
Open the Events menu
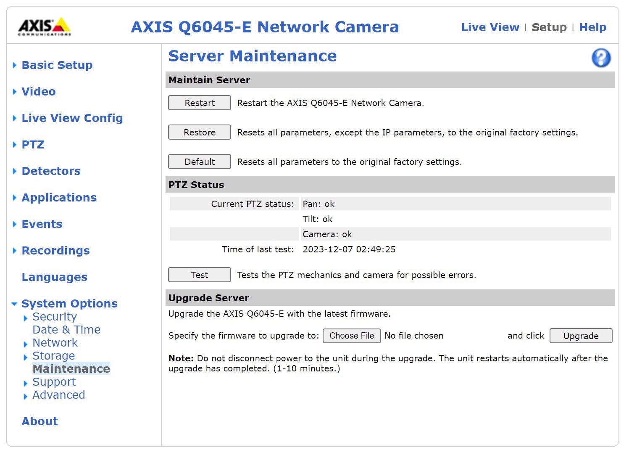pos(42,224)
